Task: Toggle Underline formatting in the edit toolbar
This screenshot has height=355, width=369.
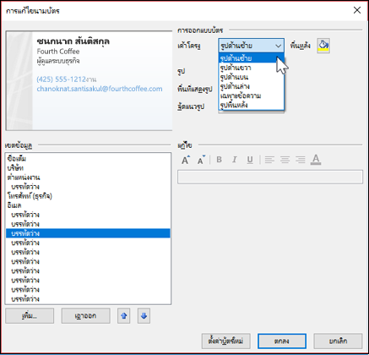Action: click(x=250, y=160)
